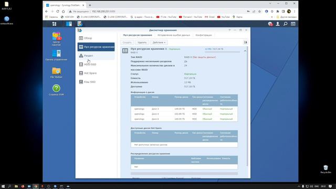336x189 pixels.
Task: Switch to Конфигурация tab
Action: point(204,35)
